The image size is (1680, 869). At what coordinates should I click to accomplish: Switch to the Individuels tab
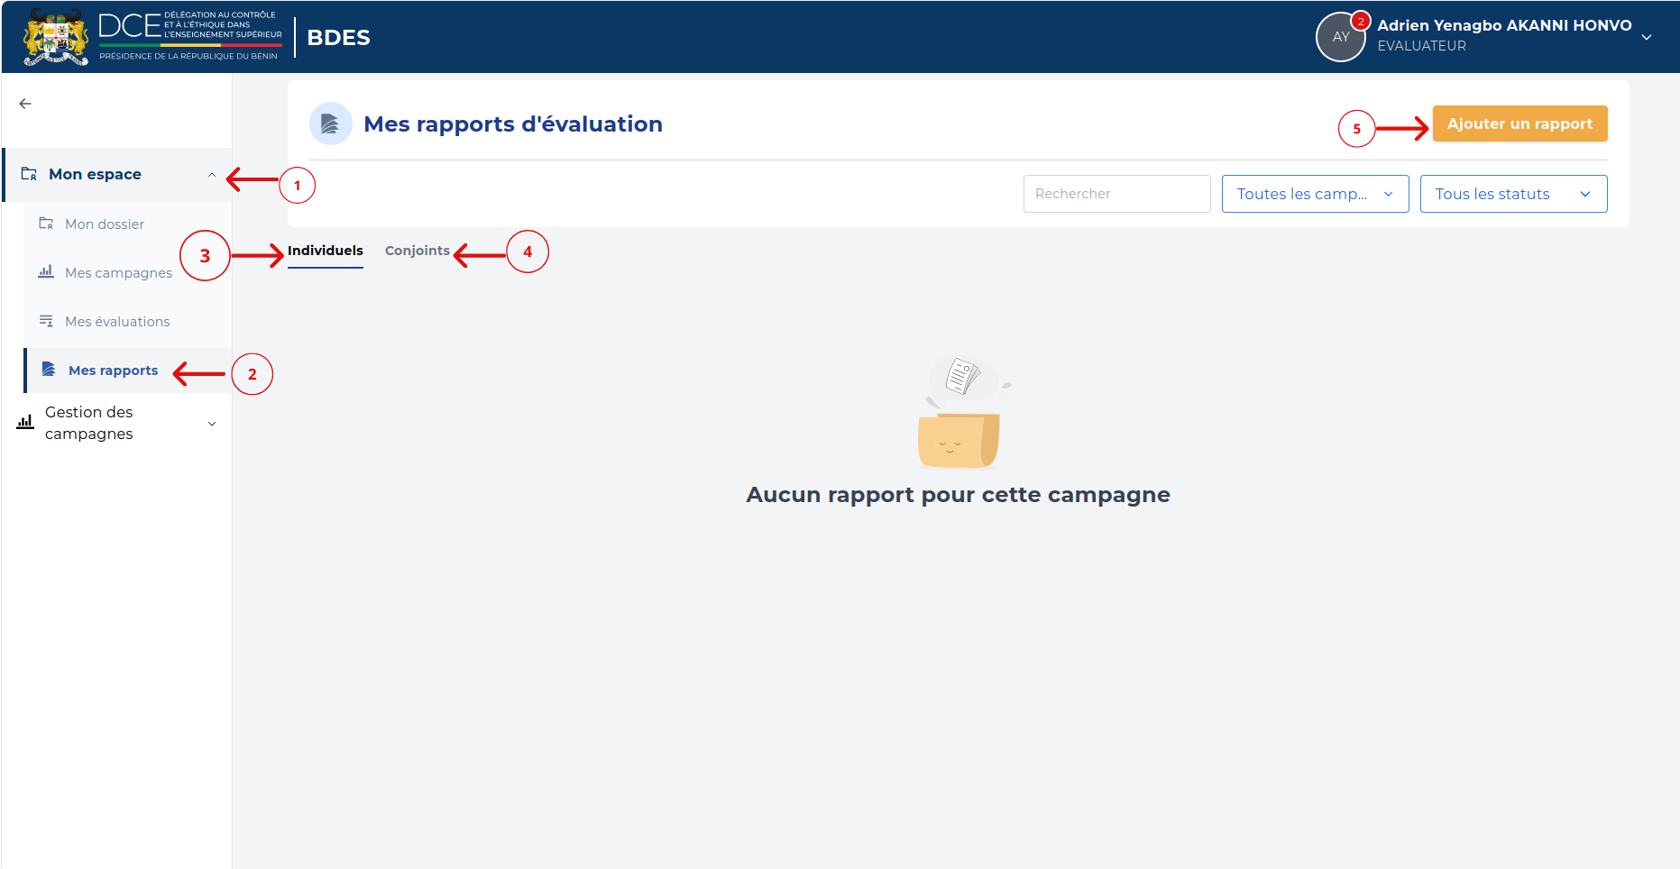tap(326, 251)
